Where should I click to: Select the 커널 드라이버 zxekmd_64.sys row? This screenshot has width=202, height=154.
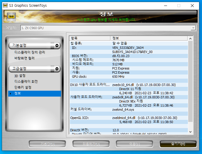click(x=129, y=110)
